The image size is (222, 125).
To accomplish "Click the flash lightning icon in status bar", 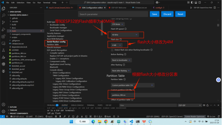I will [x=69, y=117].
